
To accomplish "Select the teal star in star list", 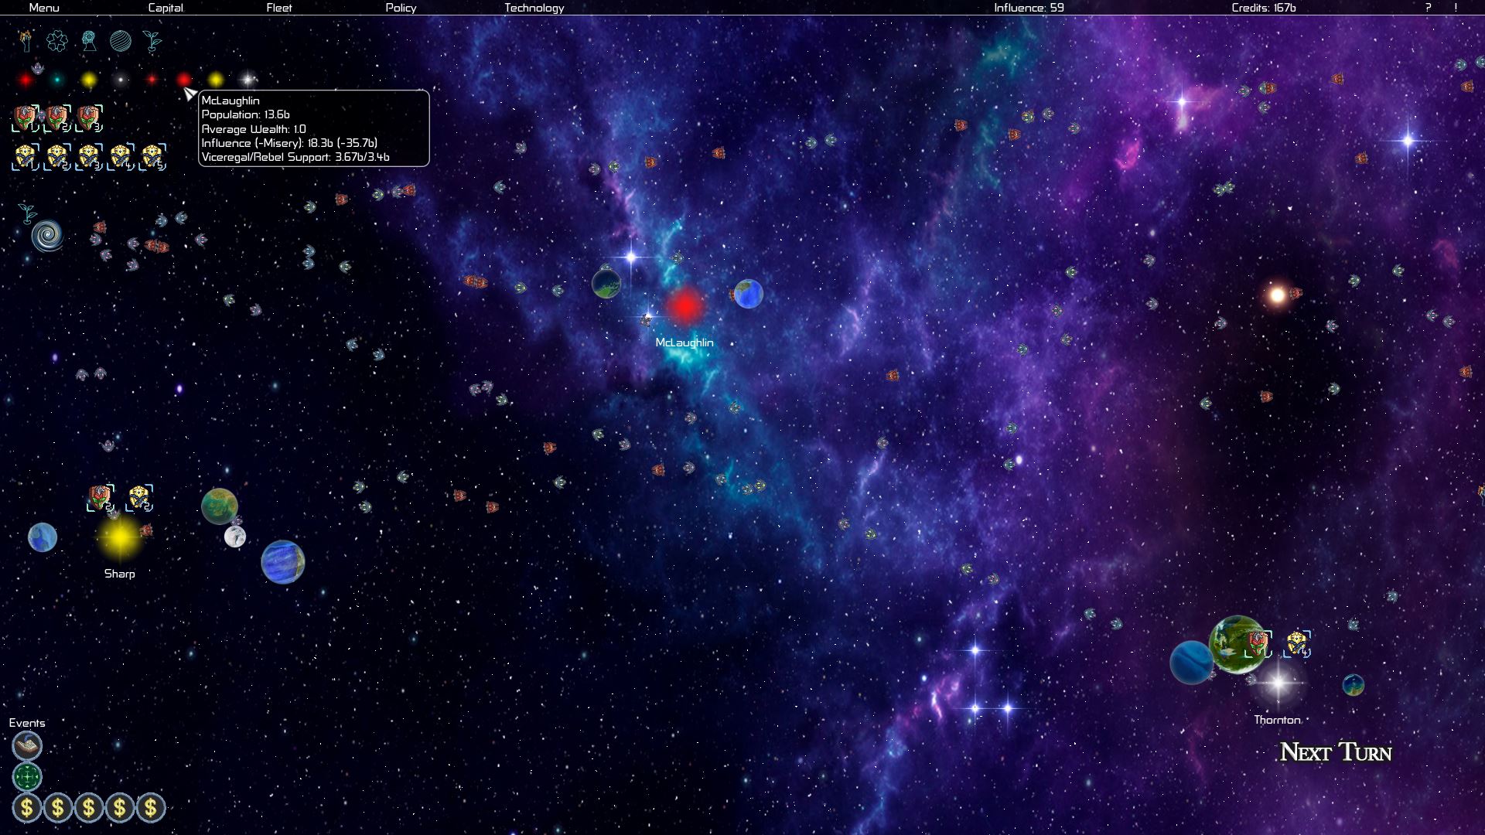I will coord(57,80).
